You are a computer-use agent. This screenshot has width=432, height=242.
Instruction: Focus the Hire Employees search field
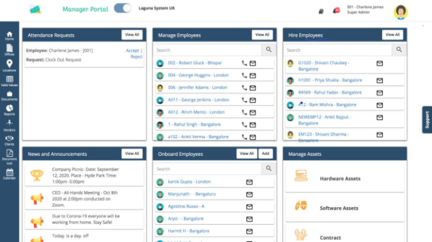click(338, 50)
